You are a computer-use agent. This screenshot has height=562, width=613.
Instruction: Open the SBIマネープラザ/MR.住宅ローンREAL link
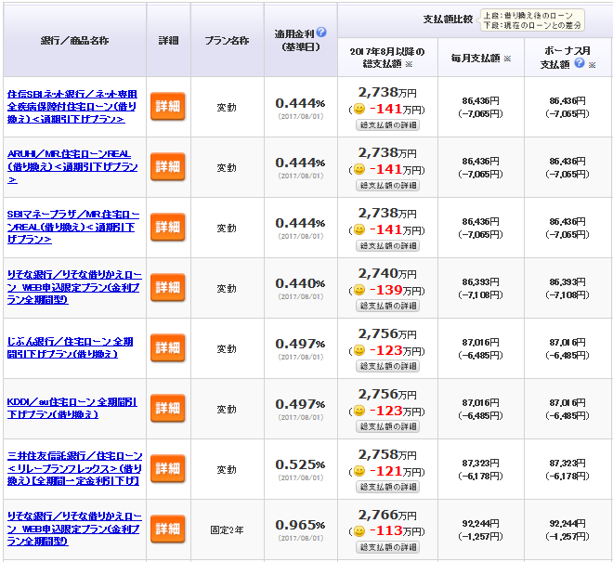pyautogui.click(x=73, y=227)
